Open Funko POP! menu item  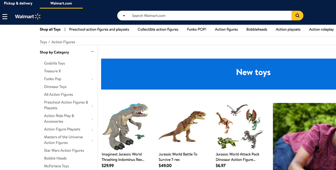coord(196,29)
